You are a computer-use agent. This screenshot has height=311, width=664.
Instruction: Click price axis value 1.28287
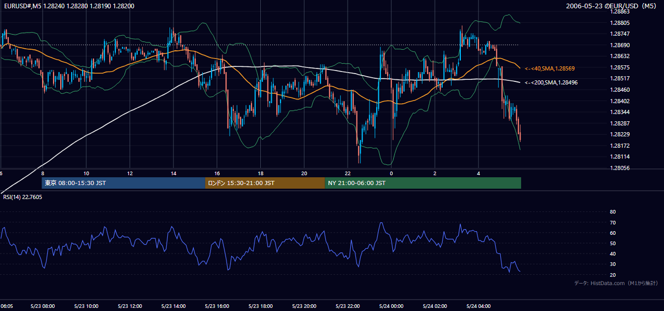point(620,123)
